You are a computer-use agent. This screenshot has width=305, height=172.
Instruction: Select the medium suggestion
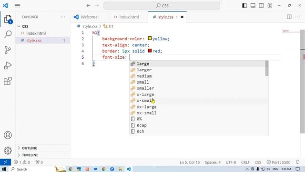[197, 76]
